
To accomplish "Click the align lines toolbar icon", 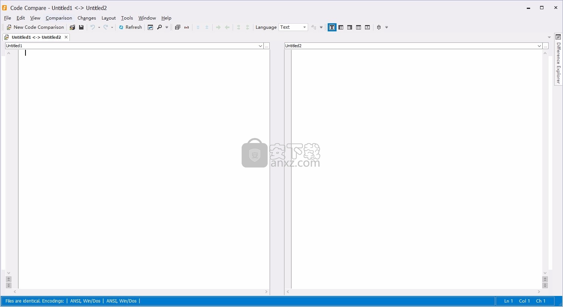I will (379, 27).
